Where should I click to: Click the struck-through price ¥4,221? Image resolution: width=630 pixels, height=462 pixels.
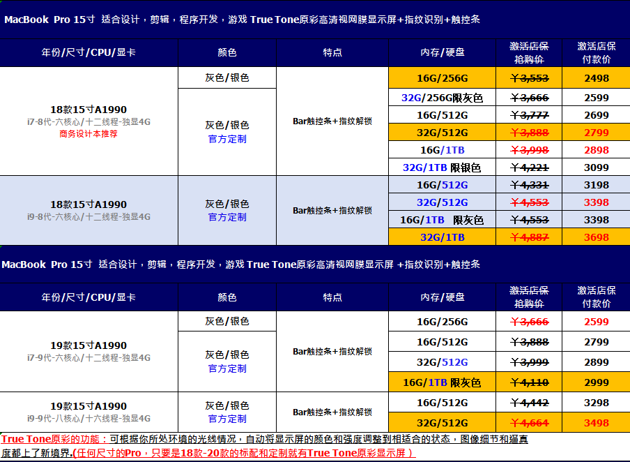(529, 167)
